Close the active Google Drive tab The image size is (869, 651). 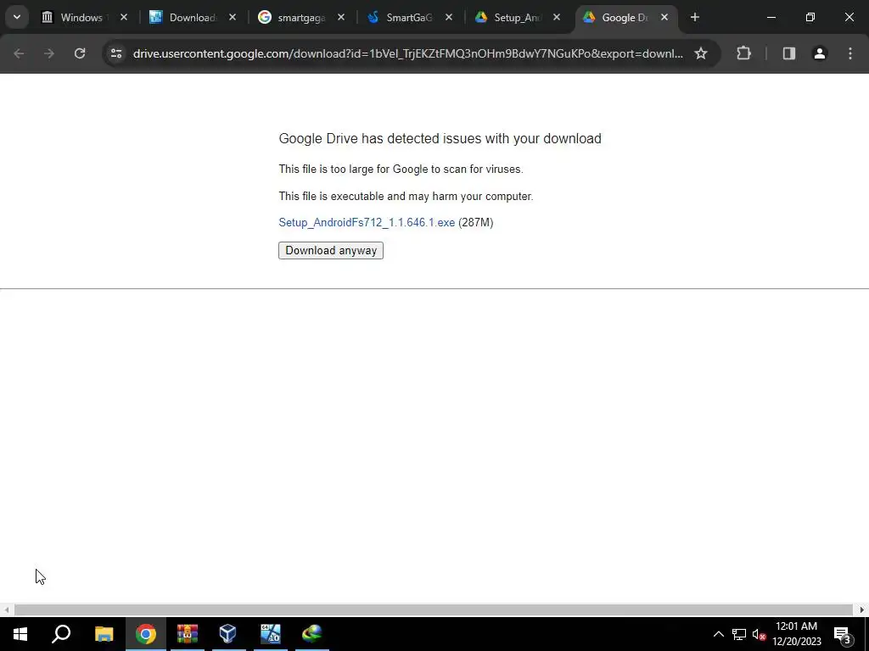(x=664, y=17)
